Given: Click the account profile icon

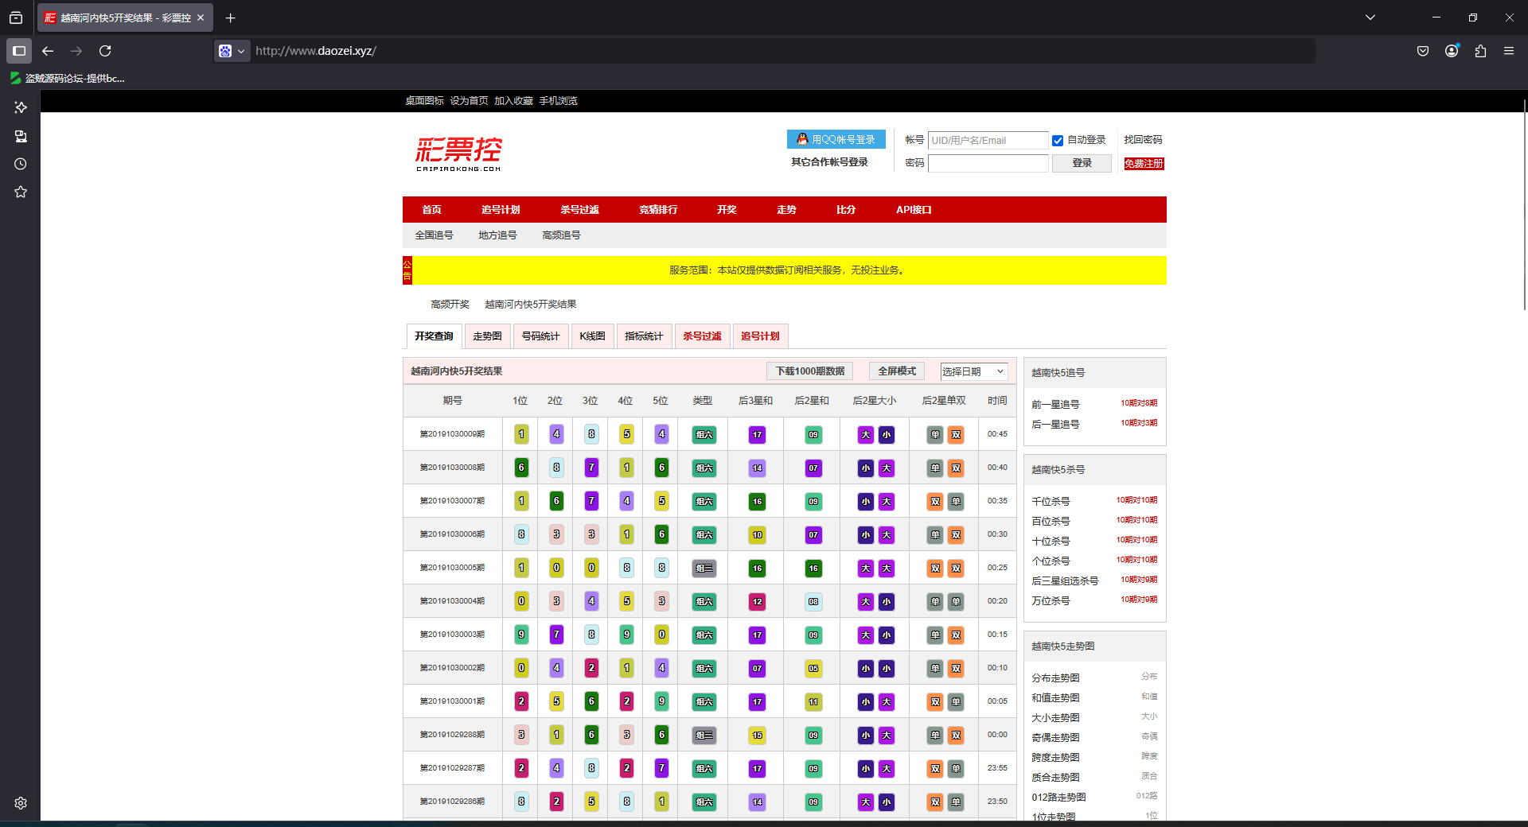Looking at the screenshot, I should (x=1452, y=51).
